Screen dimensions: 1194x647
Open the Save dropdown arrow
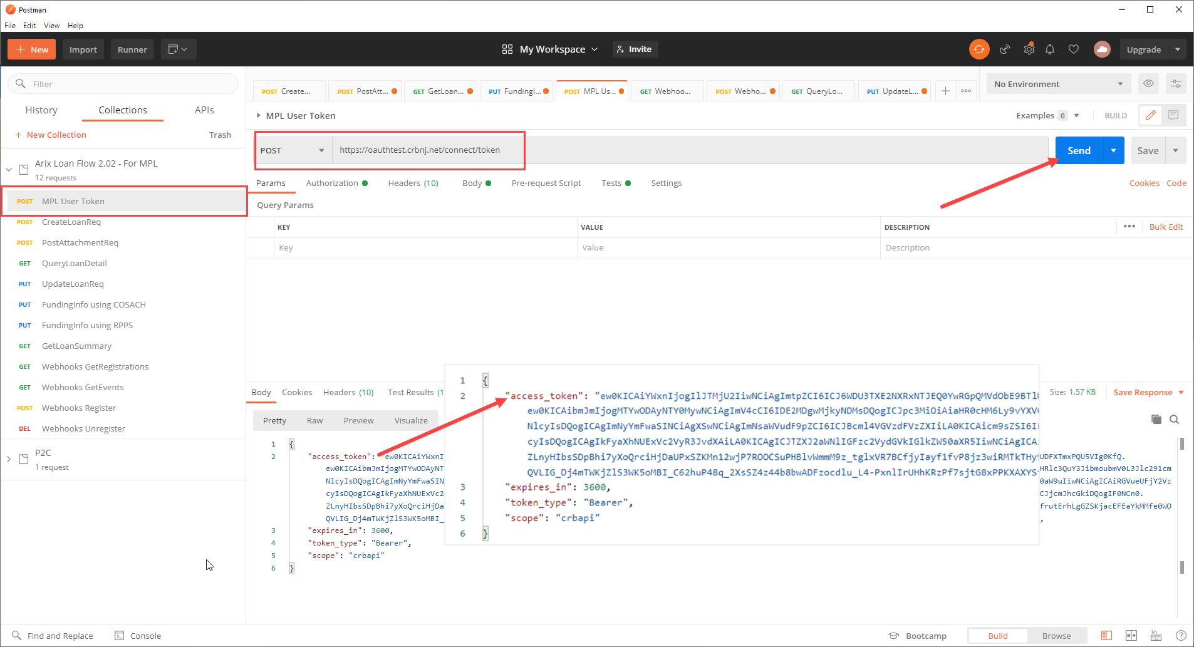pyautogui.click(x=1176, y=150)
